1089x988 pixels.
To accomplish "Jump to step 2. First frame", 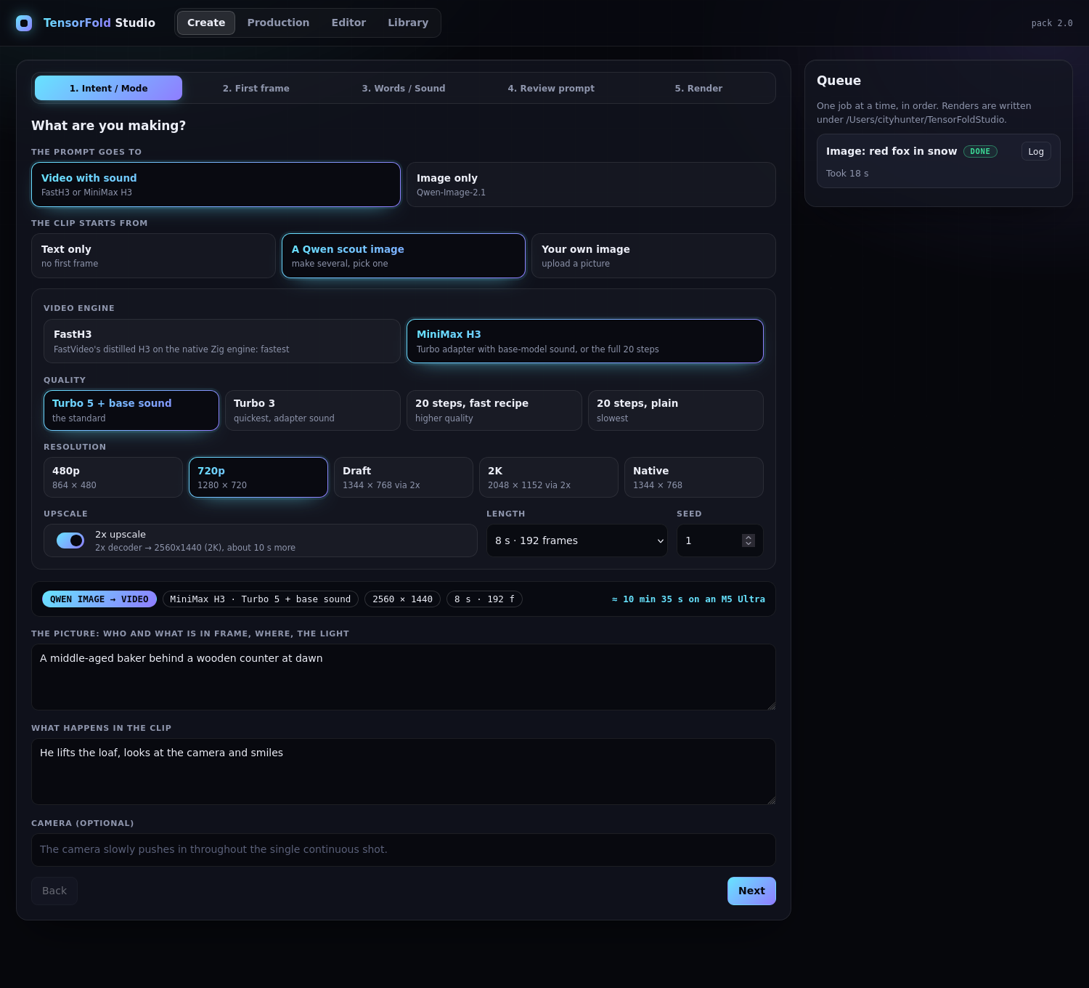I will click(x=256, y=88).
